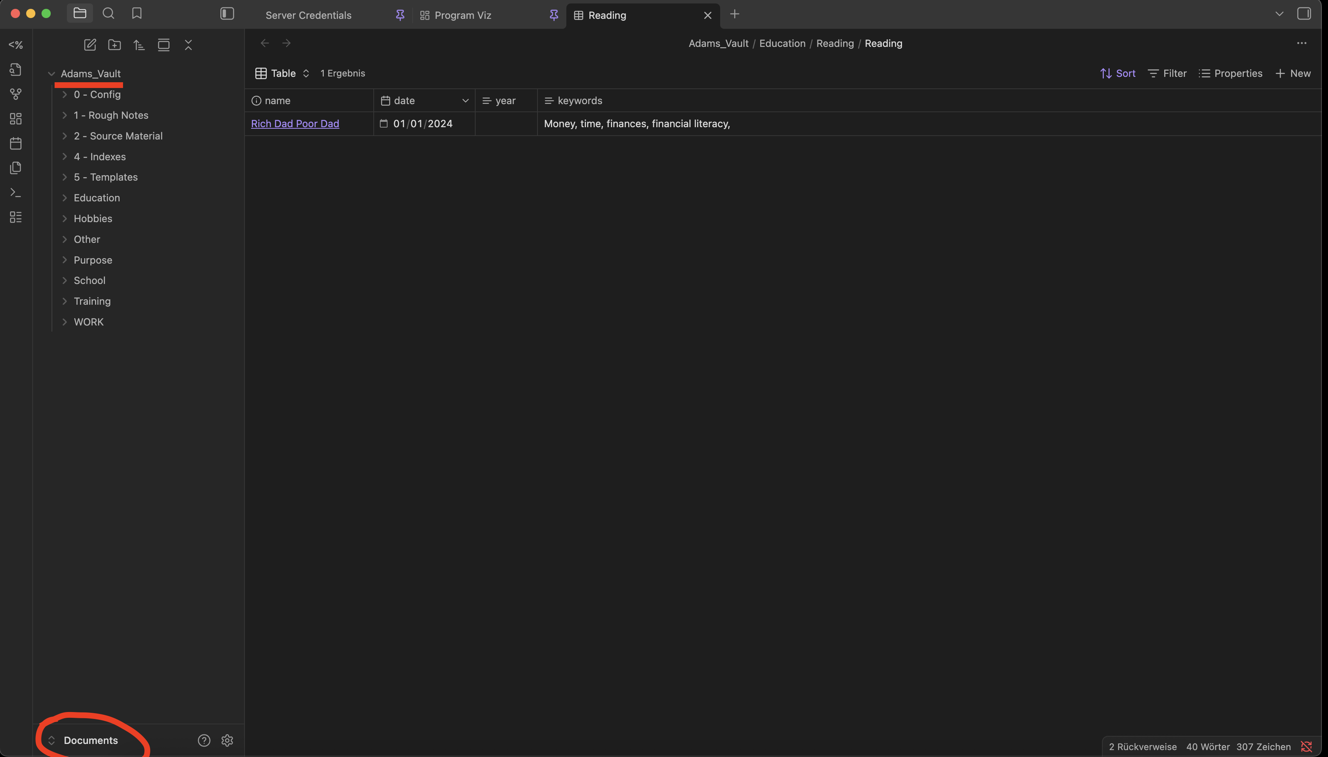
Task: Open search in the sidebar tabs
Action: tap(108, 13)
